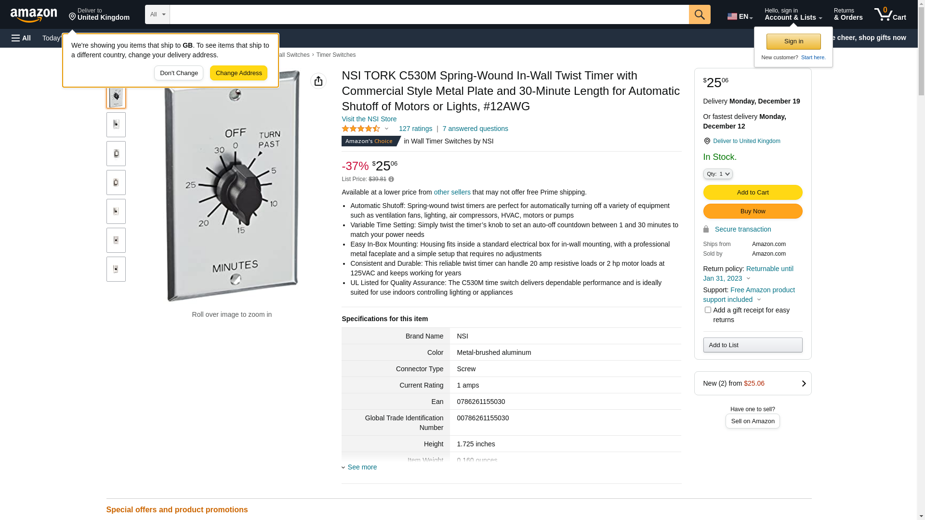Open the shopping cart icon
The width and height of the screenshot is (925, 520).
point(890,14)
